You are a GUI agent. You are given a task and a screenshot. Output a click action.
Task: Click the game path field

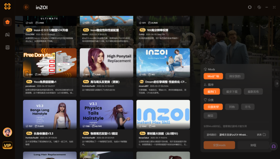tap(236, 135)
